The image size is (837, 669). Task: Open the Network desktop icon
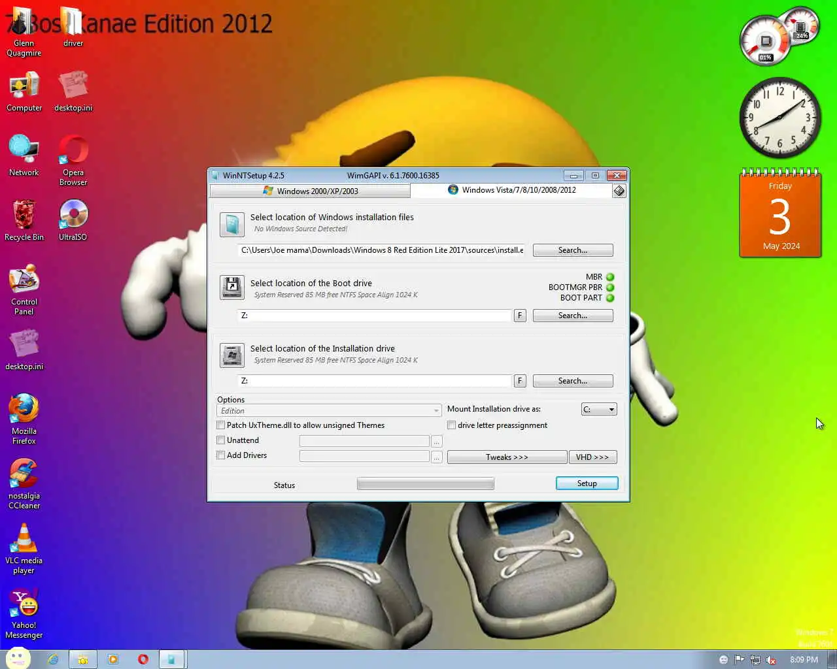coord(24,156)
